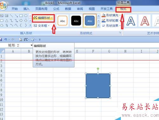Select the vertical text box shape
The width and height of the screenshot is (159, 120).
[7, 16]
